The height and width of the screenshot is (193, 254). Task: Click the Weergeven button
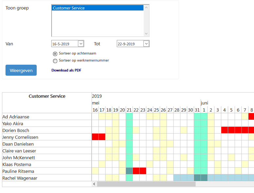(x=21, y=70)
